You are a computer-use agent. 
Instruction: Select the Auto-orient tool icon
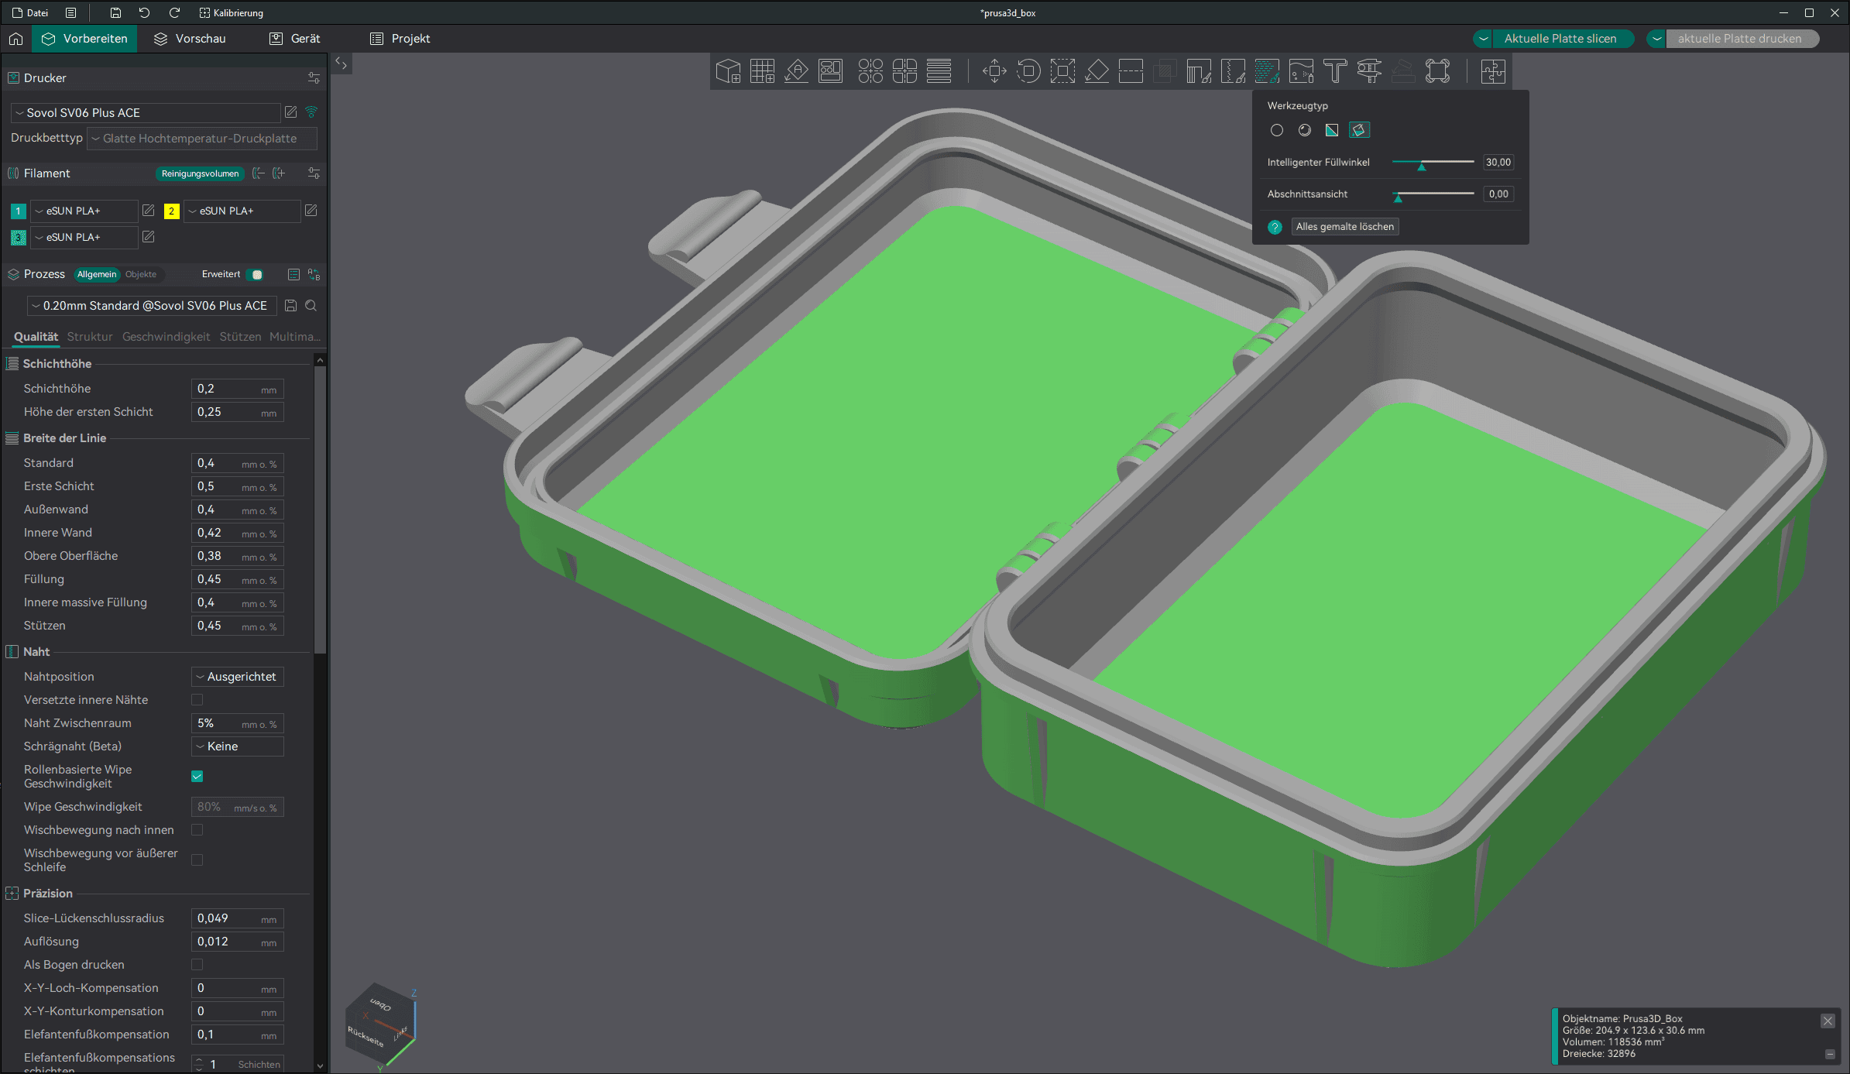click(796, 71)
